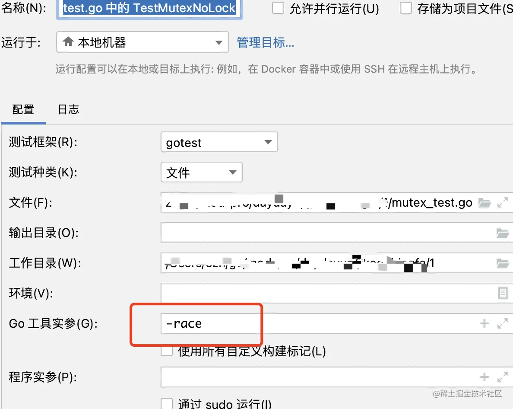The height and width of the screenshot is (409, 513).
Task: Enable allow parallel run (允许并行运行)
Action: [278, 8]
